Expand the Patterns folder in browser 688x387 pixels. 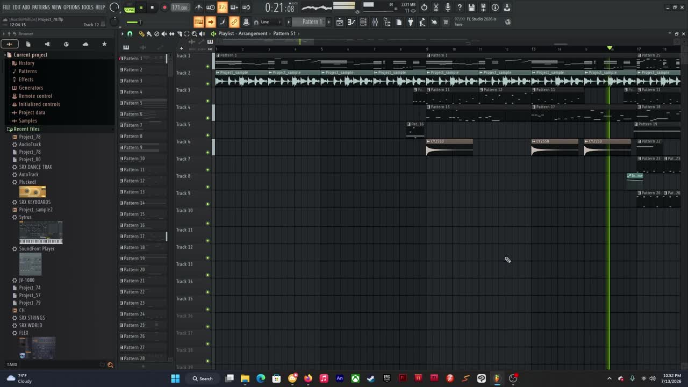coord(27,71)
